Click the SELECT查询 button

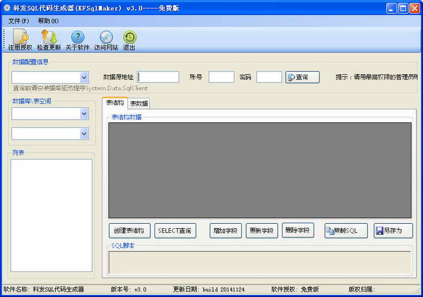tap(175, 231)
